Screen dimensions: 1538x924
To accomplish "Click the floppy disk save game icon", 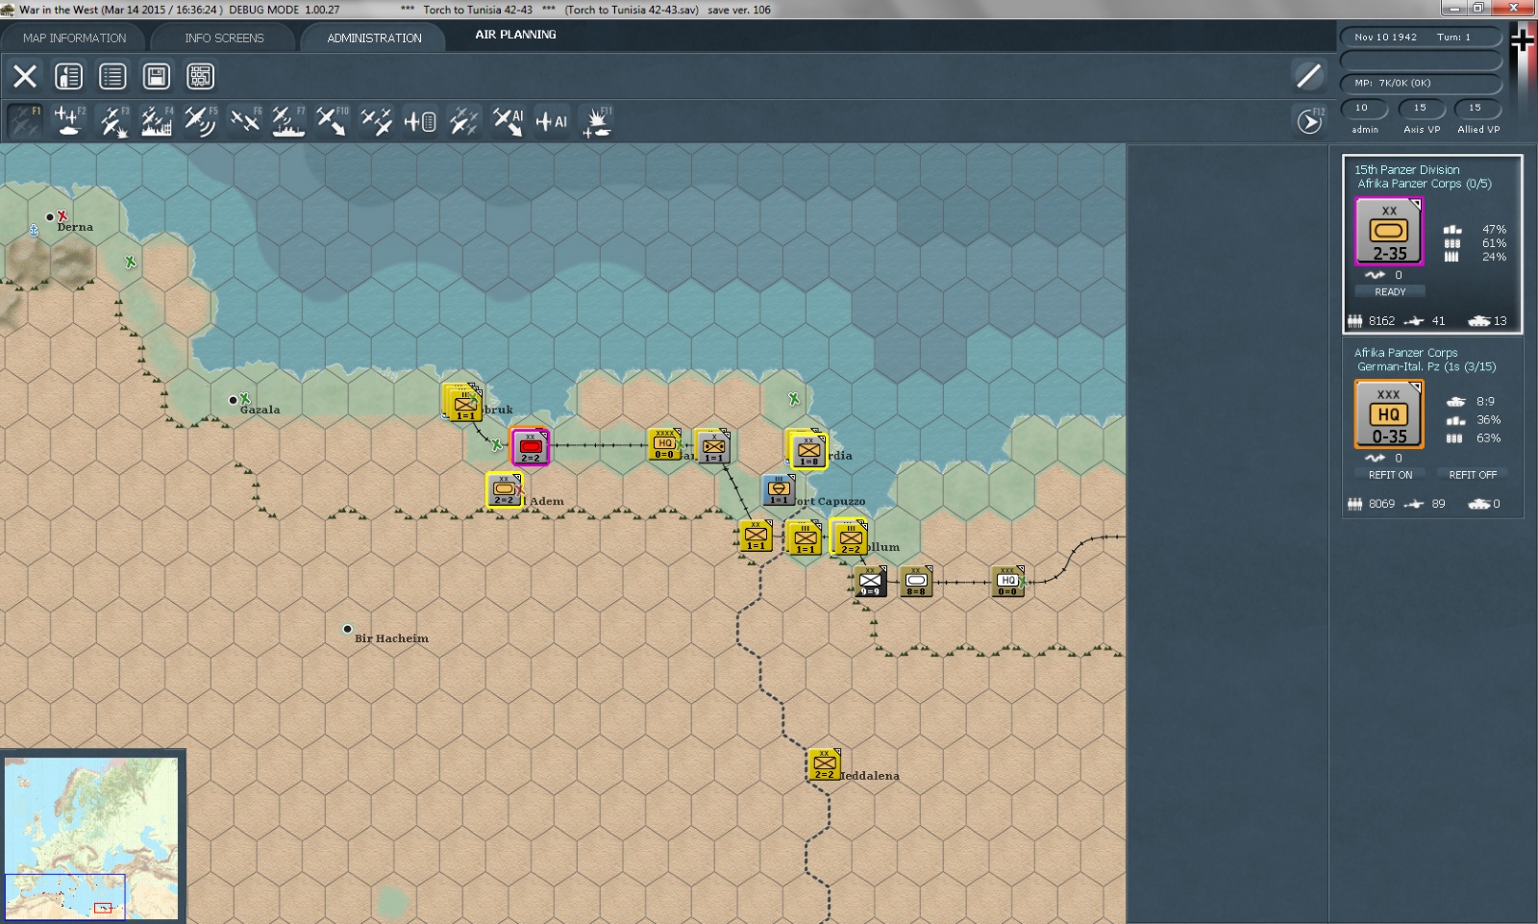I will pyautogui.click(x=156, y=76).
